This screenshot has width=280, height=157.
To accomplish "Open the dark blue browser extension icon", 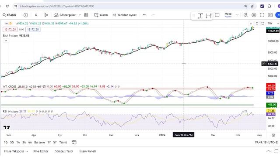I will (x=262, y=6).
